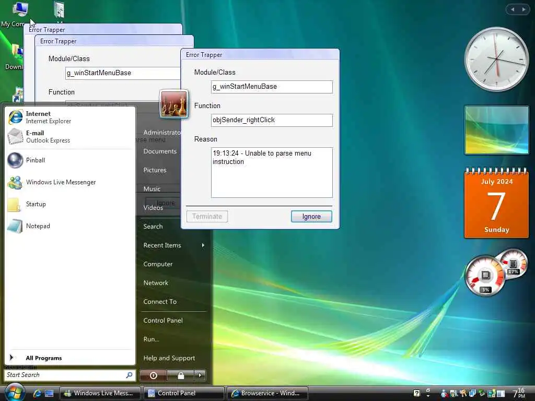
Task: Open Control Panel from Start menu
Action: pyautogui.click(x=163, y=320)
